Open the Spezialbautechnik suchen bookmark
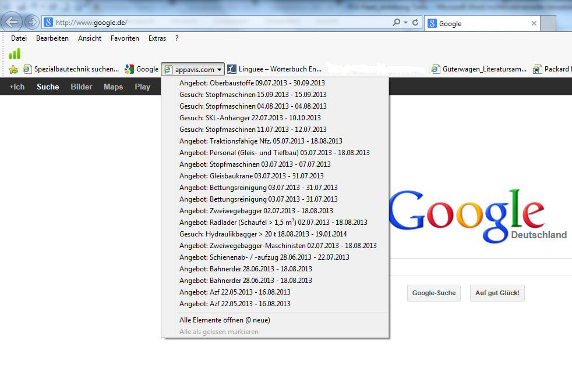The height and width of the screenshot is (373, 572). click(70, 69)
